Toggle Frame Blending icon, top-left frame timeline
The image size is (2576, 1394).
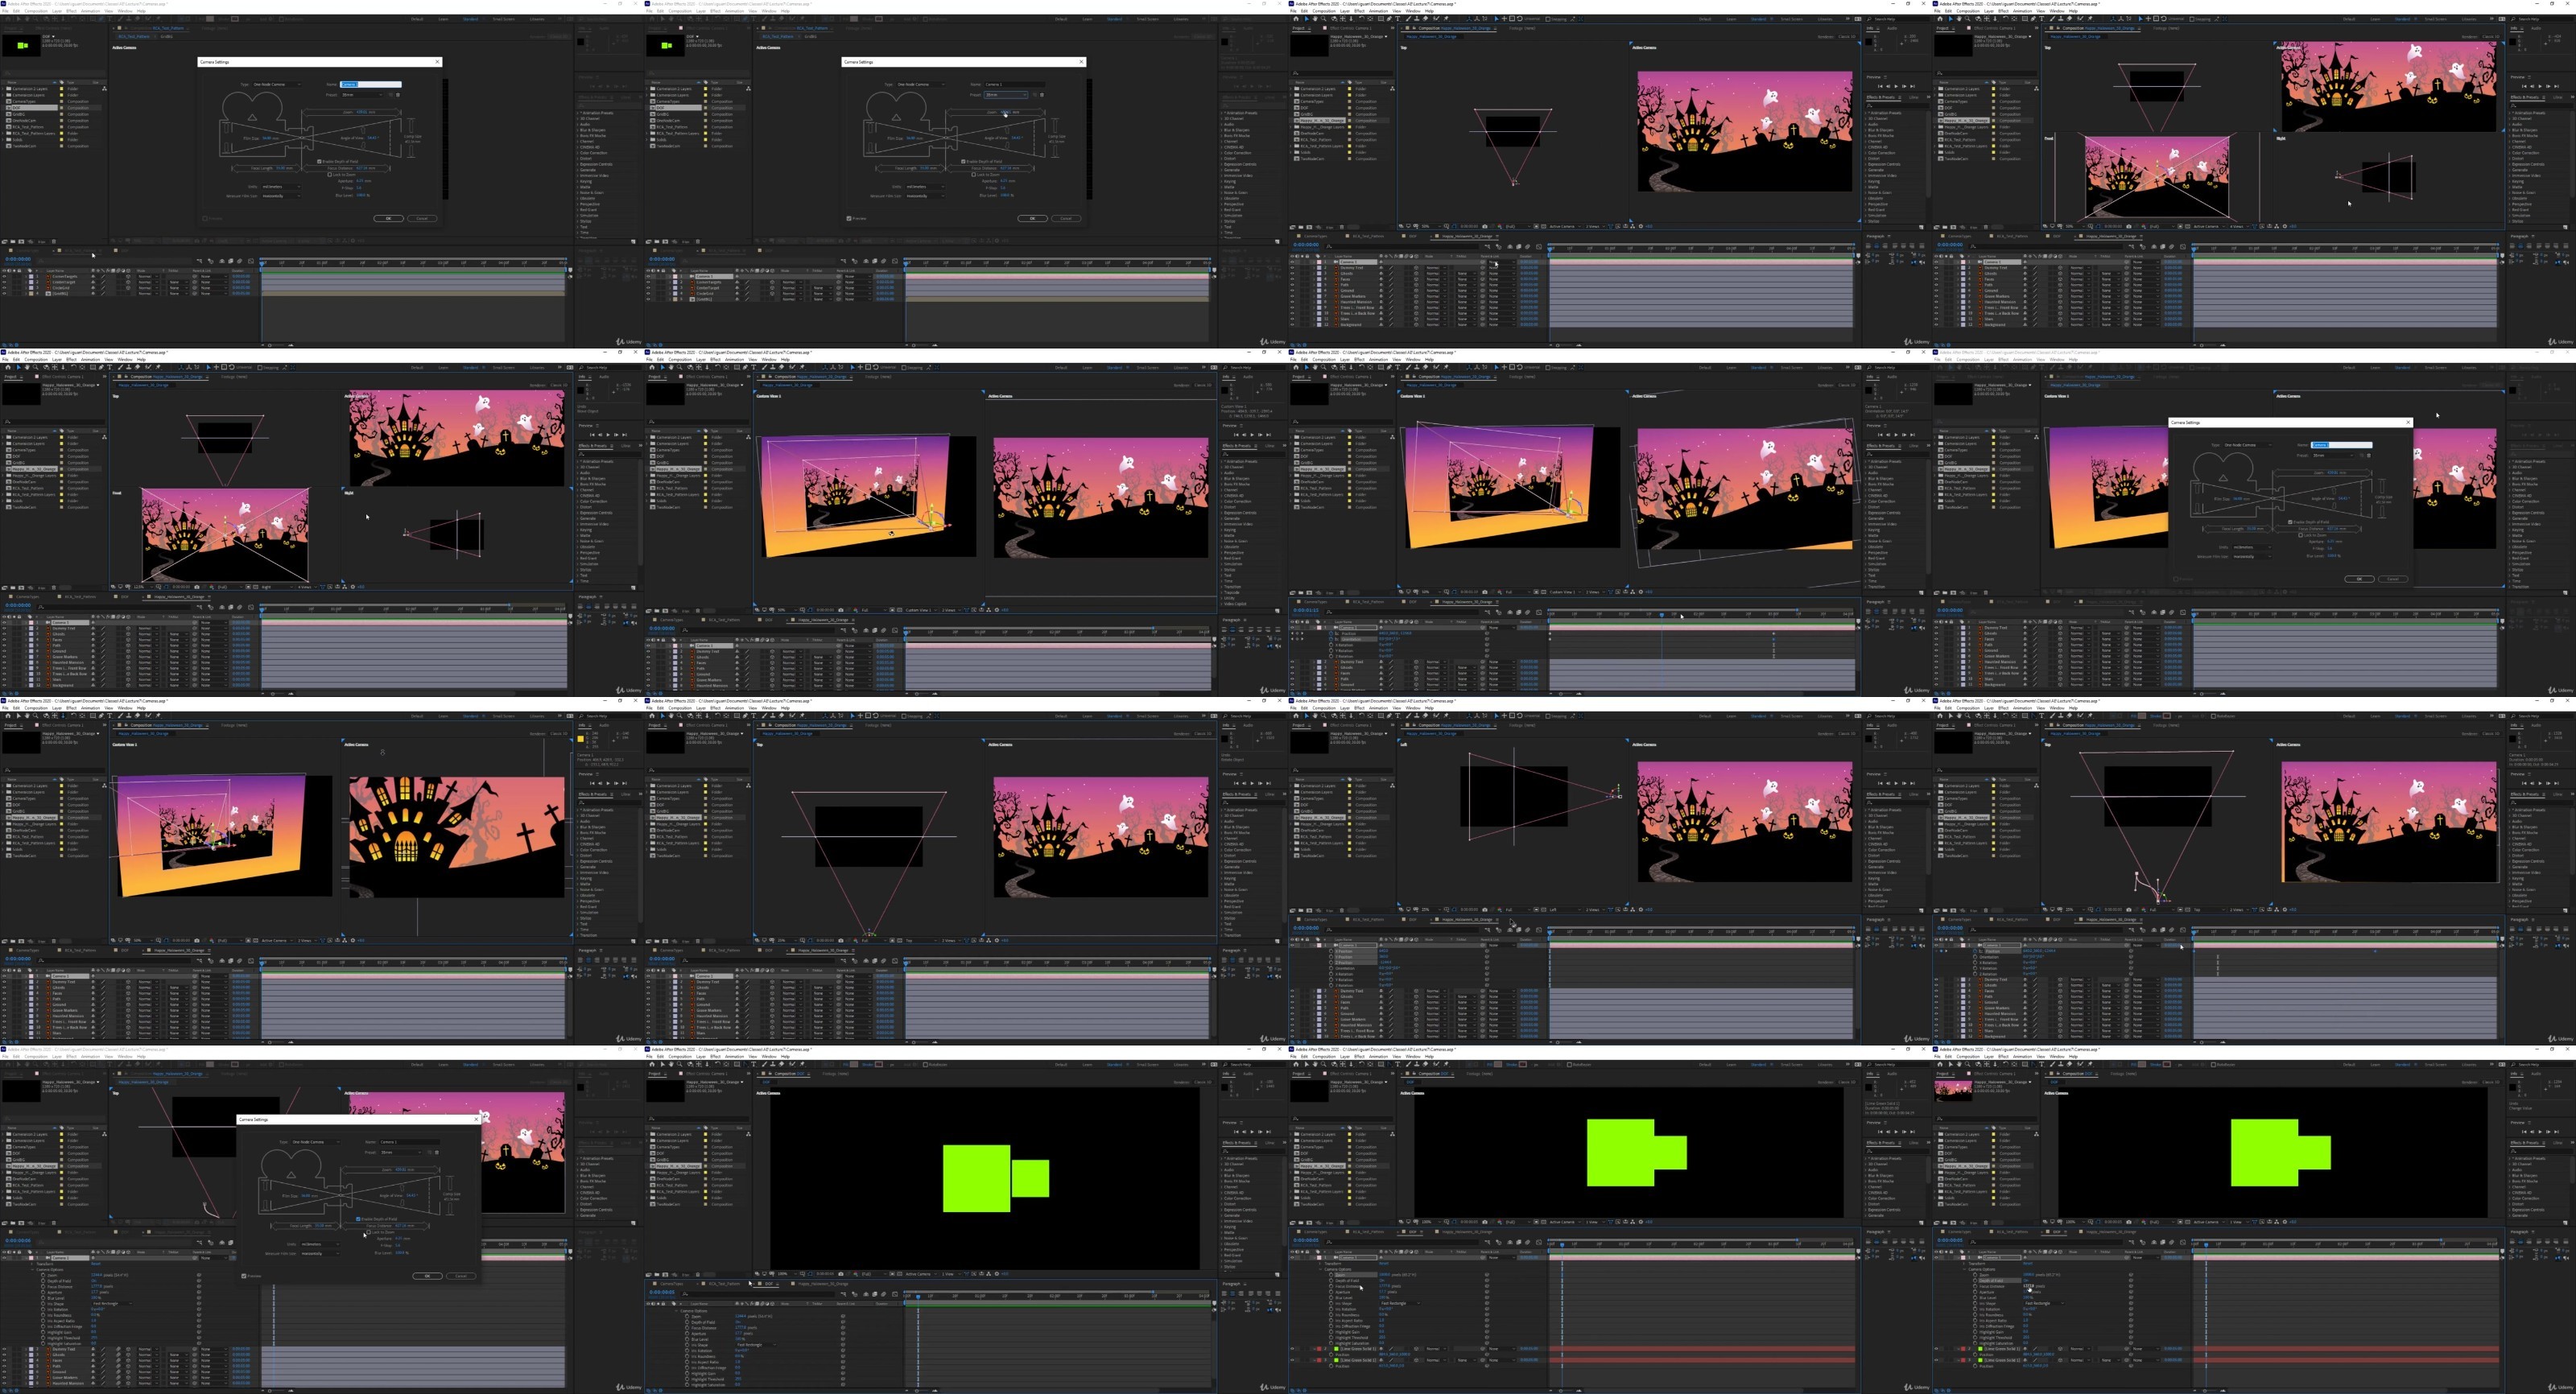coord(231,261)
